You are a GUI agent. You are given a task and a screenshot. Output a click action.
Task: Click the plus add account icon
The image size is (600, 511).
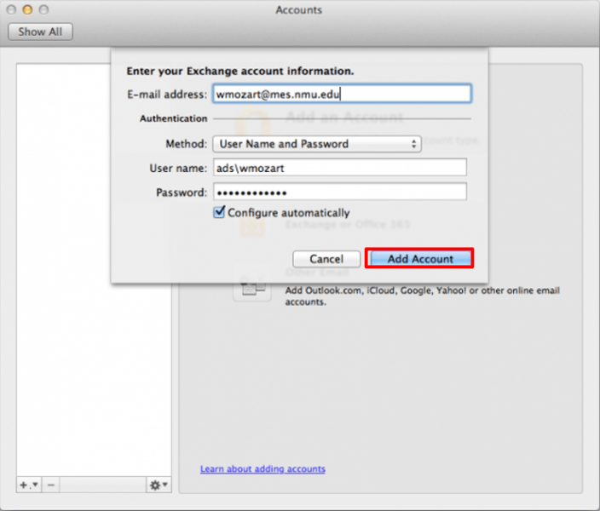(x=29, y=485)
